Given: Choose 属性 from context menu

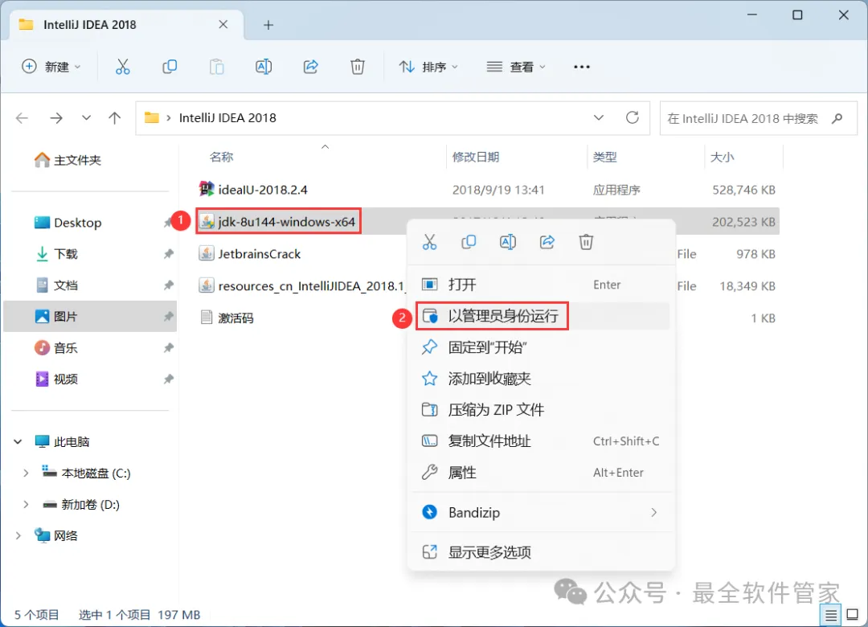Looking at the screenshot, I should point(542,473).
